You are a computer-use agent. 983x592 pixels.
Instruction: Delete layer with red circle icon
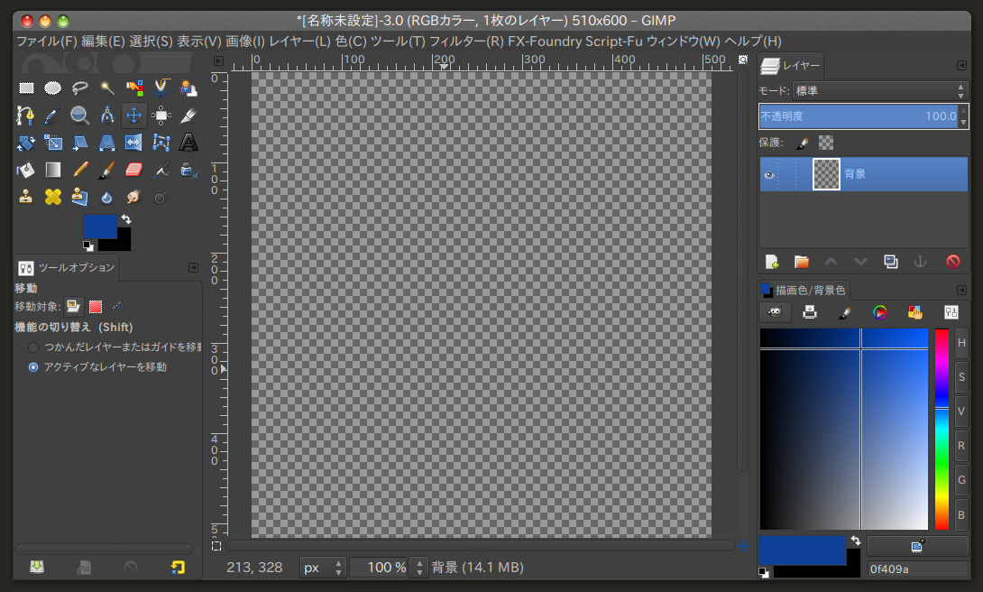click(953, 262)
